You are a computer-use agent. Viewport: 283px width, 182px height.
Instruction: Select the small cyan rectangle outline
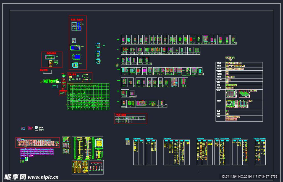point(55,86)
